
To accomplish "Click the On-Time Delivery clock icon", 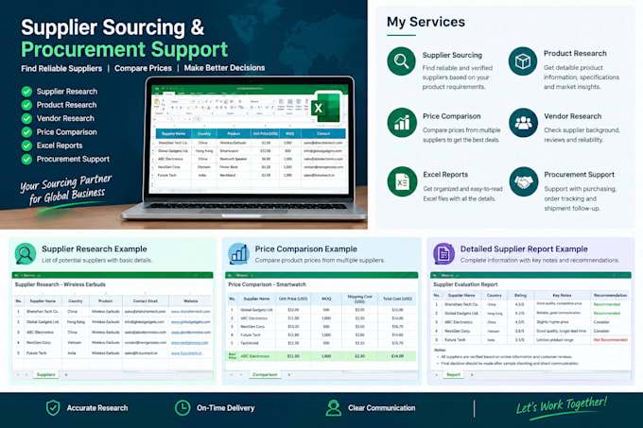I will click(x=182, y=408).
